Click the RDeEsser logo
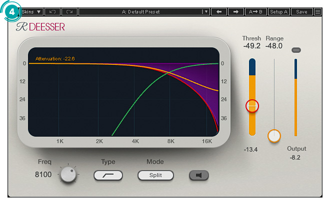This screenshot has width=330, height=205. tap(40, 27)
